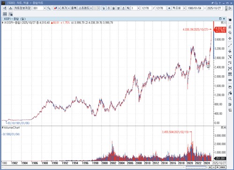Viewport: 234px width, 170px height.
Task: Select the 월 (monthly) period toggle
Action: [x=114, y=8]
